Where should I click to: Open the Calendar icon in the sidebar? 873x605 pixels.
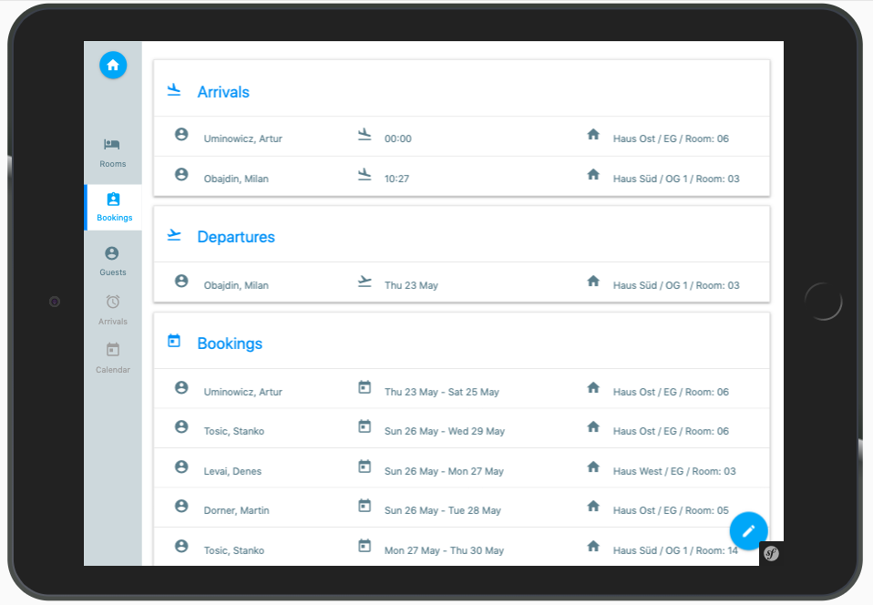click(112, 350)
